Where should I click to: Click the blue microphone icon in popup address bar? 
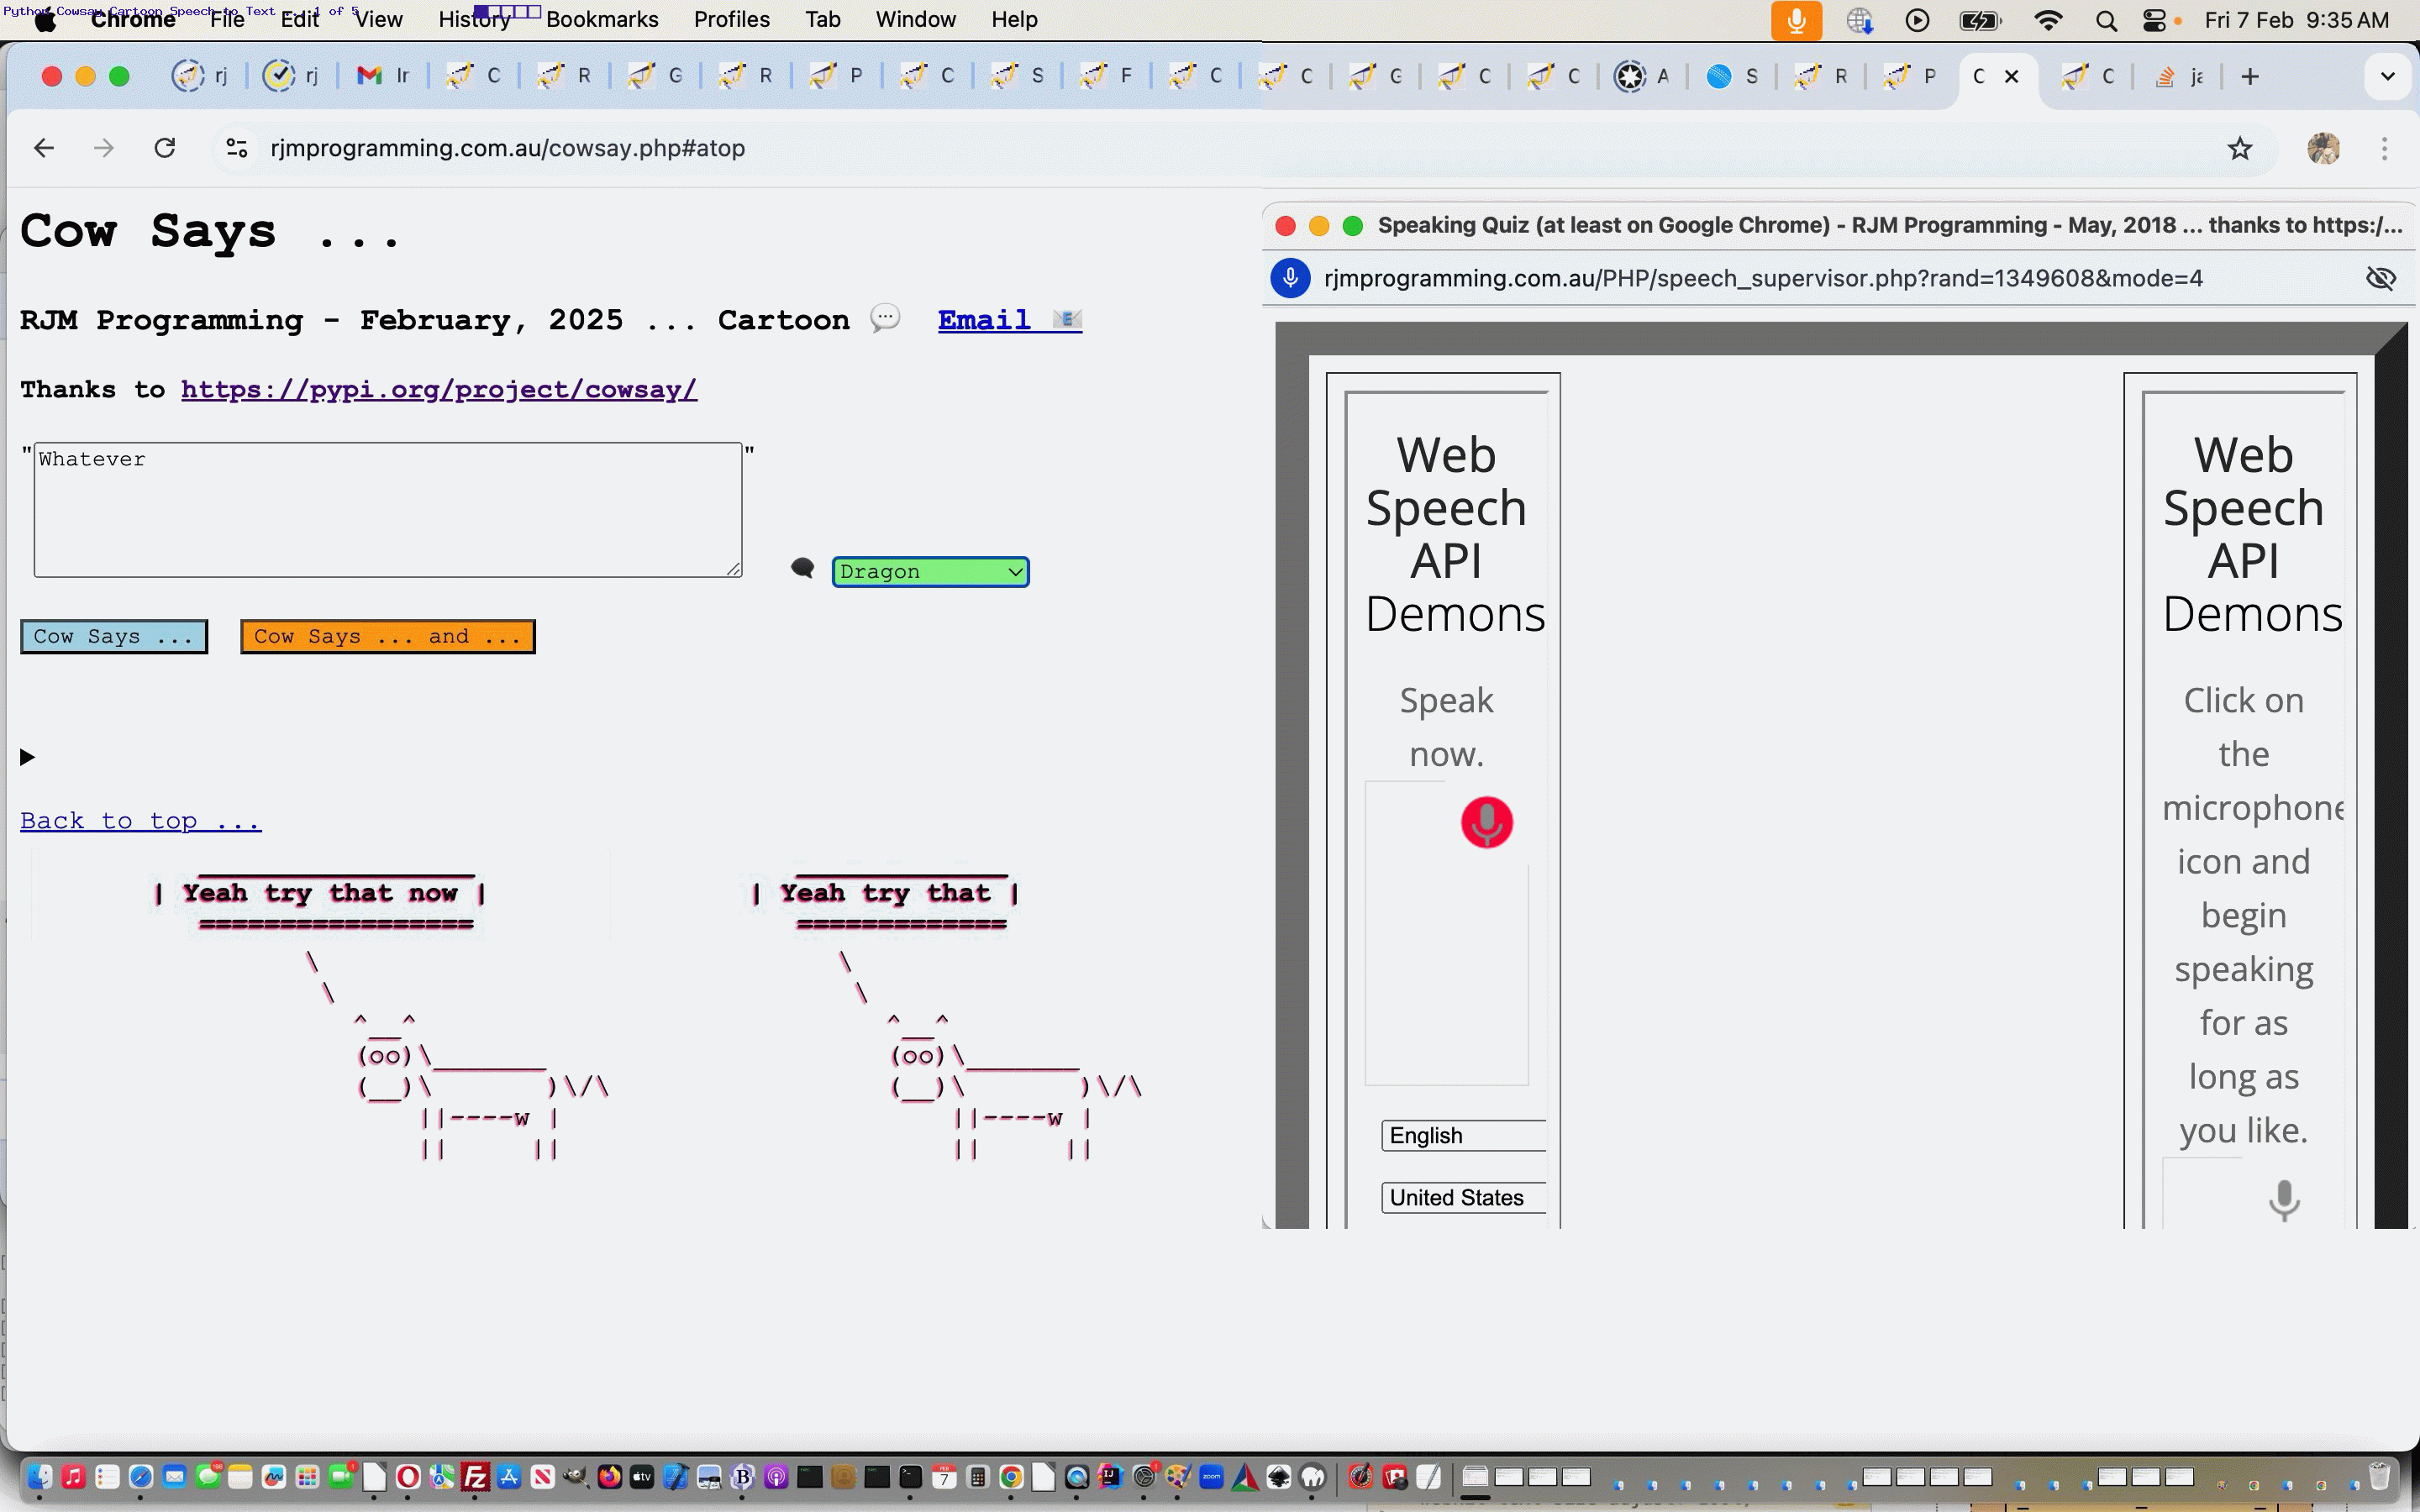click(x=1291, y=278)
